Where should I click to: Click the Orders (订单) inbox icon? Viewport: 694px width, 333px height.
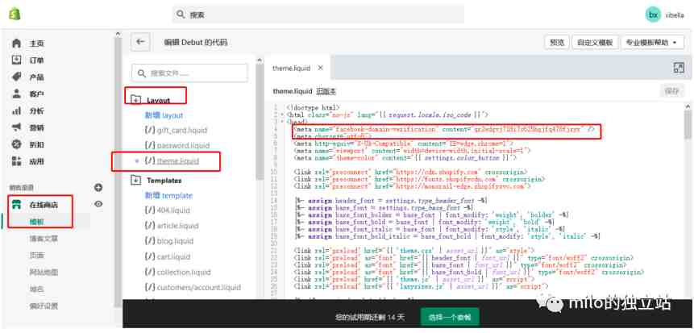16,60
